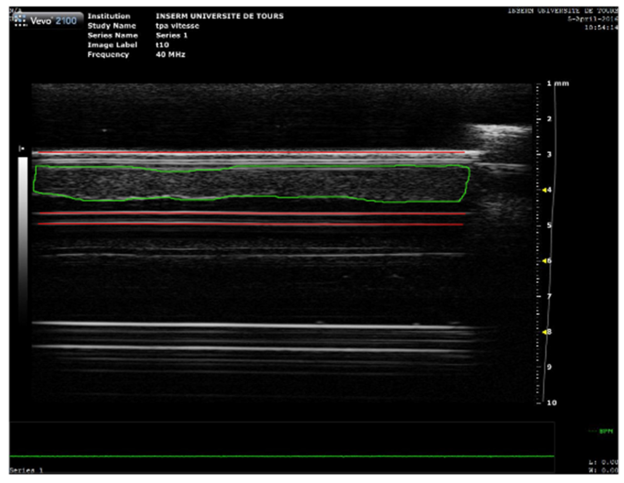
Task: Click the institution name INSERM UNIVERSITE DE TOURS
Action: tap(219, 16)
